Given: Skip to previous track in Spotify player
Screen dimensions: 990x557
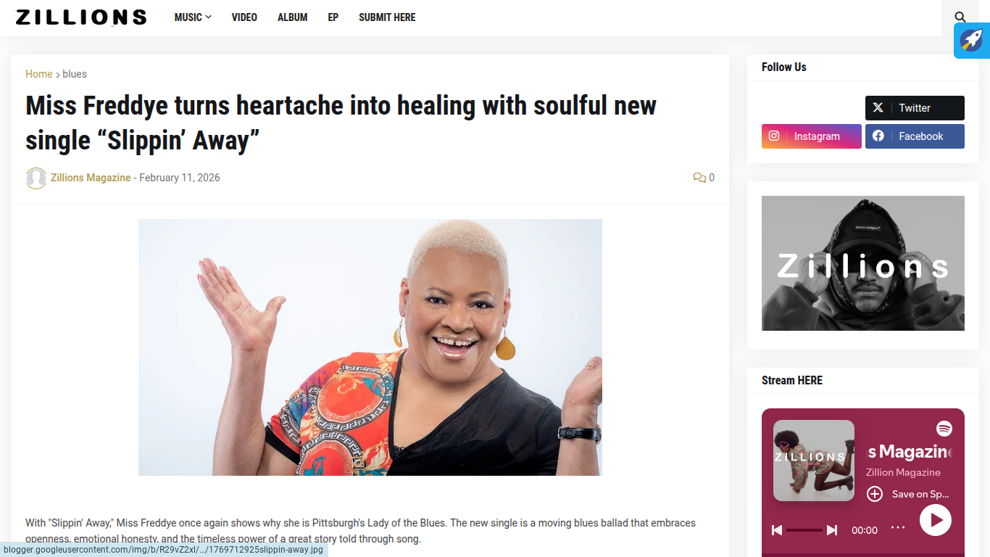Looking at the screenshot, I should point(777,530).
